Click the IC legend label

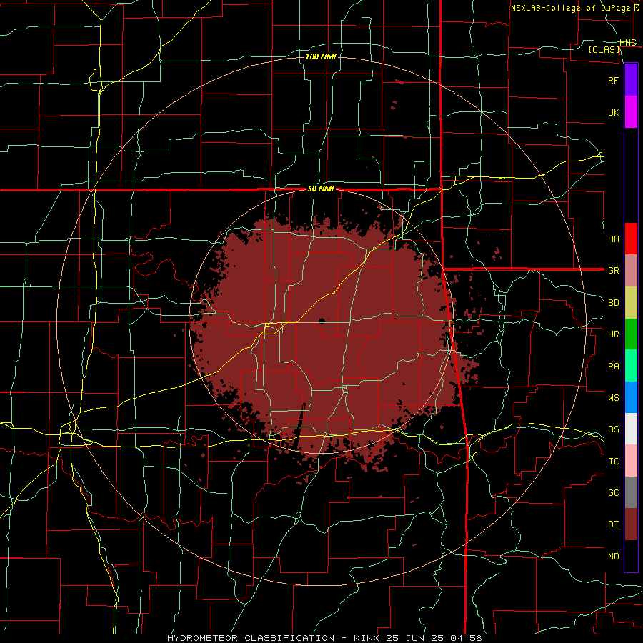[613, 462]
